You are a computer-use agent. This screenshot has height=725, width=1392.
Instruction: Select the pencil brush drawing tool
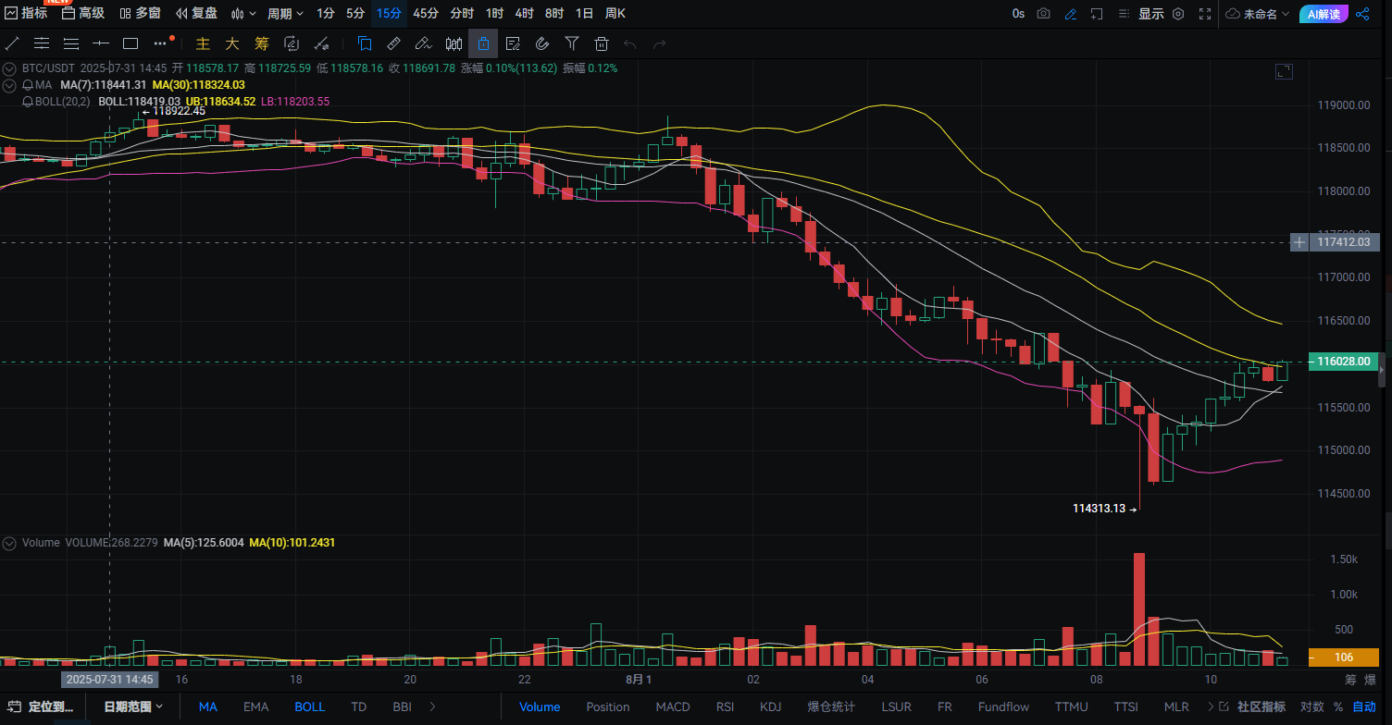pos(423,43)
